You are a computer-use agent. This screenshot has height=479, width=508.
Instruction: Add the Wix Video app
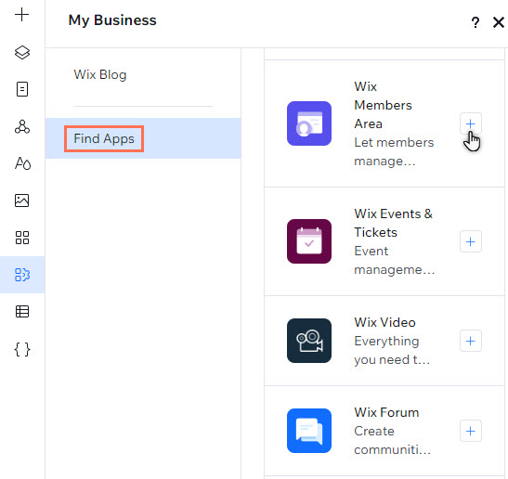point(471,341)
